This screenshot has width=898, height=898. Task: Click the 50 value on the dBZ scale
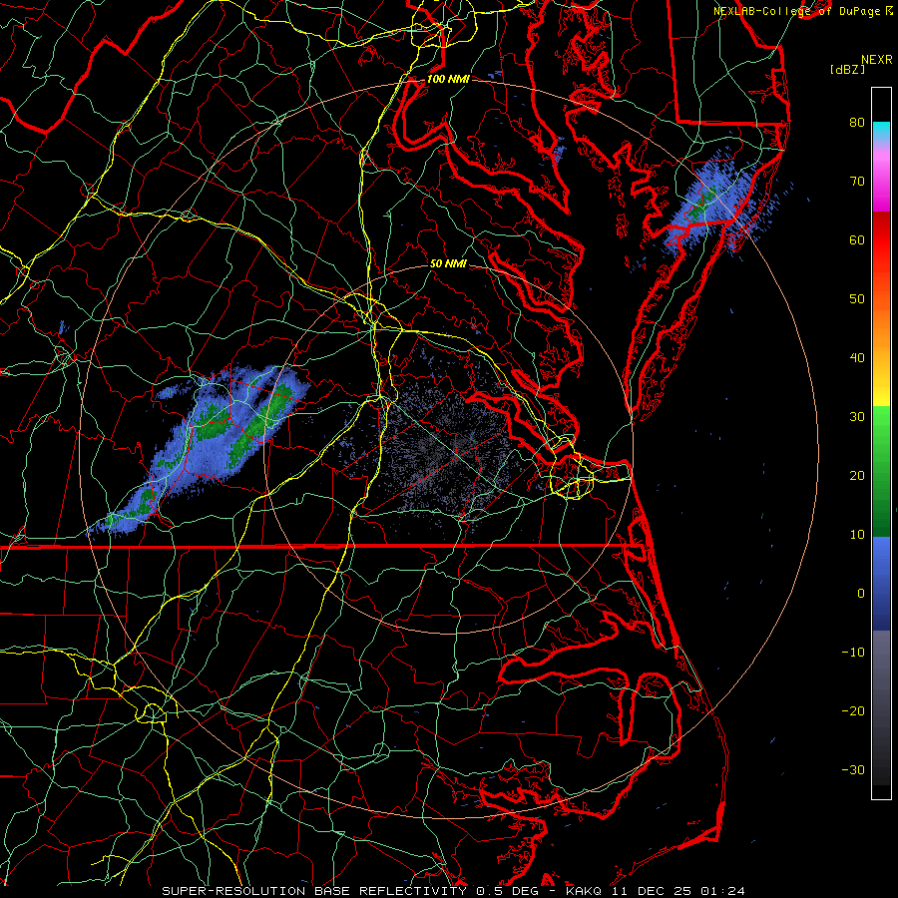tap(857, 299)
